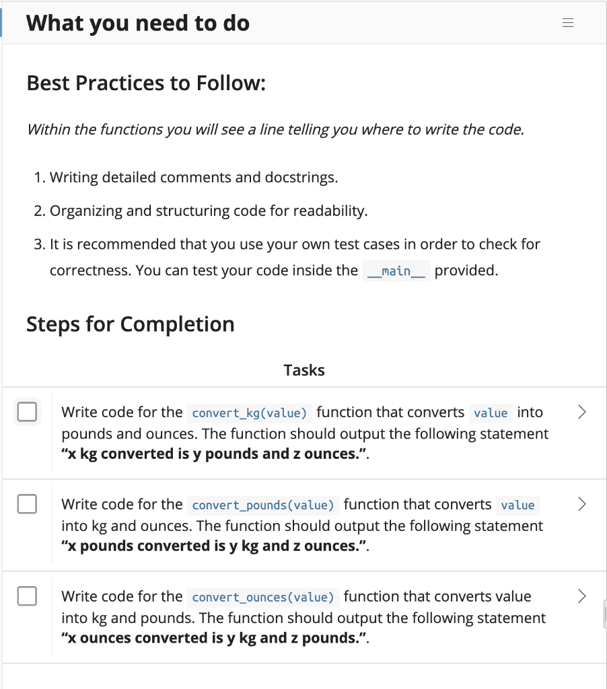Click the "What you need to do" title
607x689 pixels.
138,24
